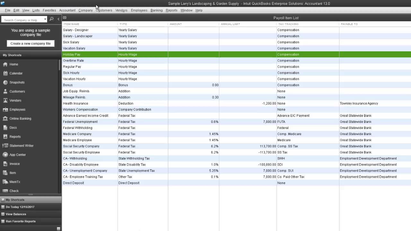Select the CA - Employee Training Tax item
This screenshot has width=411, height=231.
[x=83, y=177]
